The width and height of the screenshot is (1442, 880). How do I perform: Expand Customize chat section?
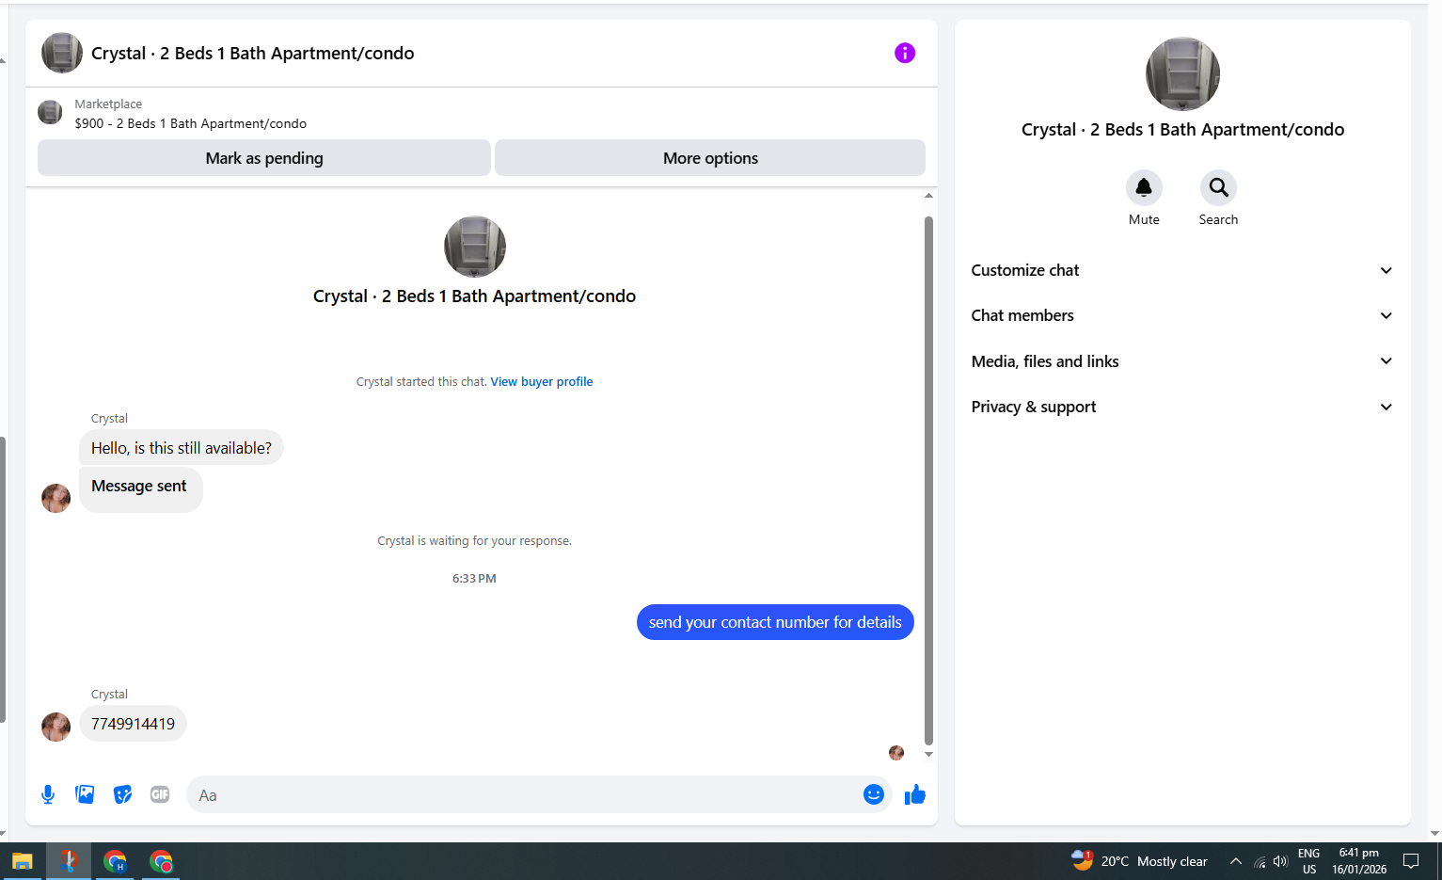1182,270
